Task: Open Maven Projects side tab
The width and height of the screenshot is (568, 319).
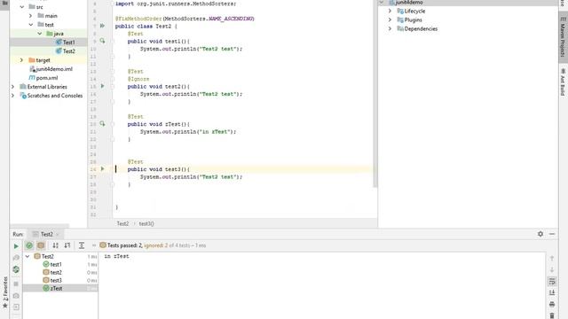Action: (563, 36)
